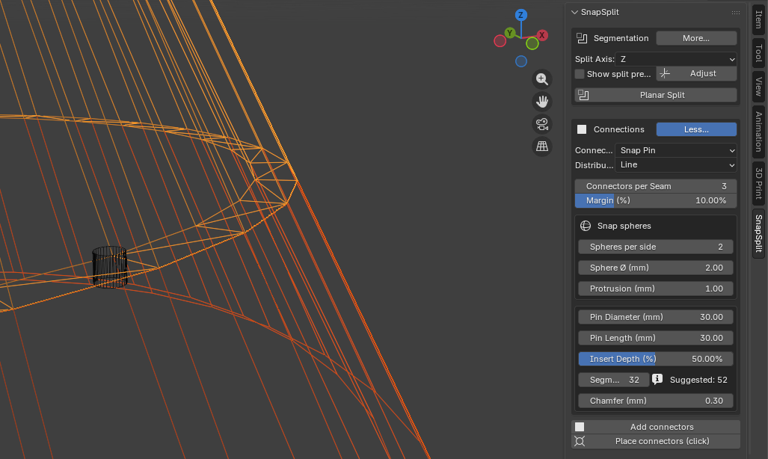Click the green Y axis gizmo ball

(x=510, y=33)
